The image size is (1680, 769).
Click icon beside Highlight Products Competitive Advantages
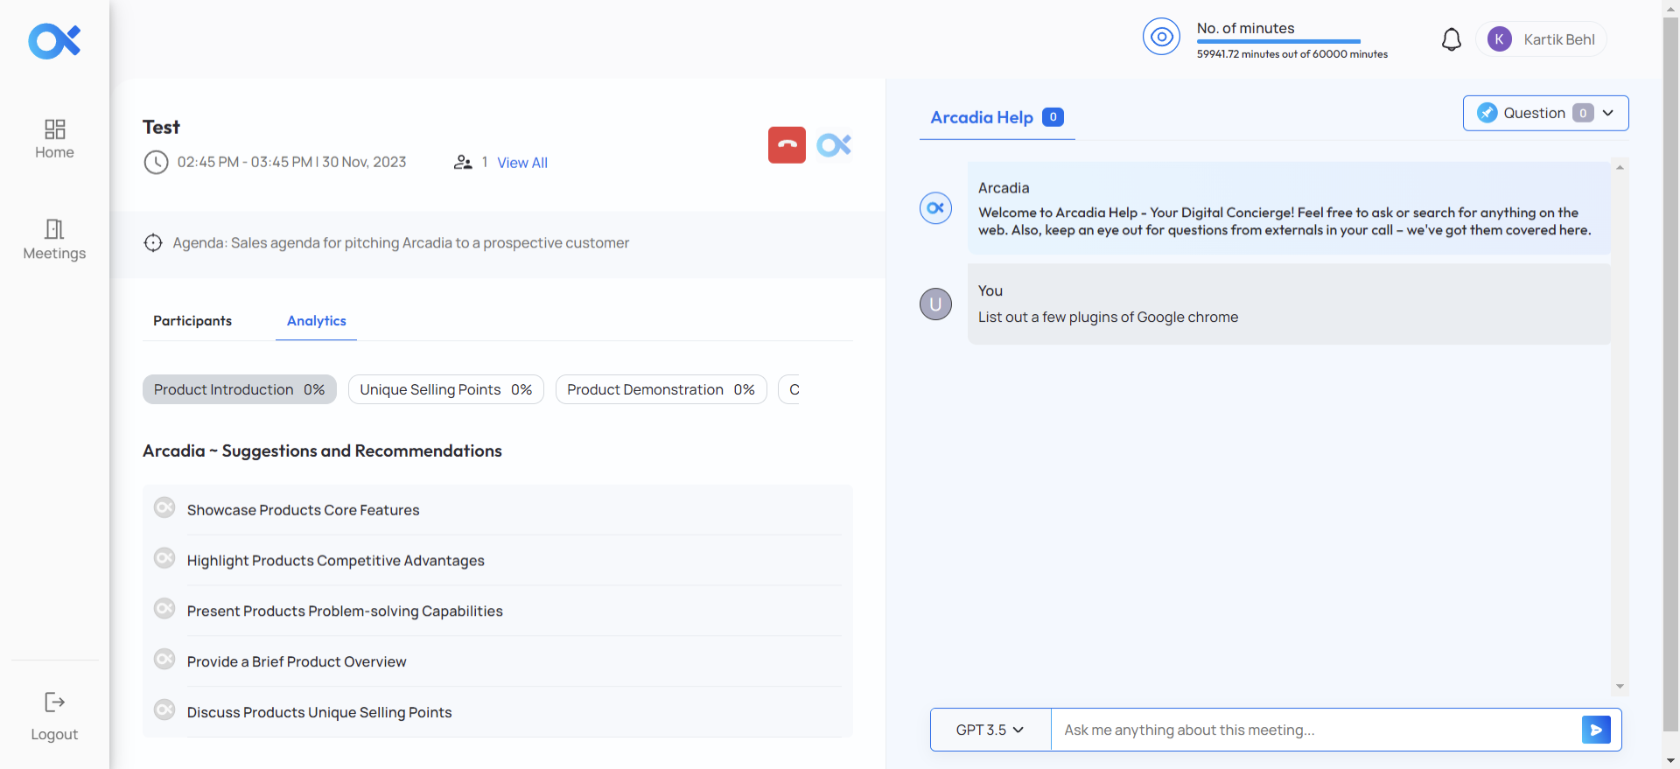coord(164,558)
